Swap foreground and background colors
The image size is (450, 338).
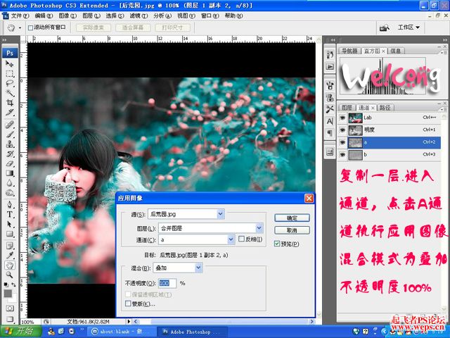13,284
